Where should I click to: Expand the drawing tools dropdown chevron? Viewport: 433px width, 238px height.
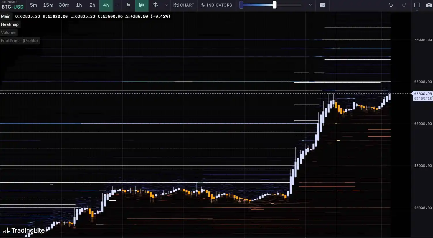click(x=166, y=5)
